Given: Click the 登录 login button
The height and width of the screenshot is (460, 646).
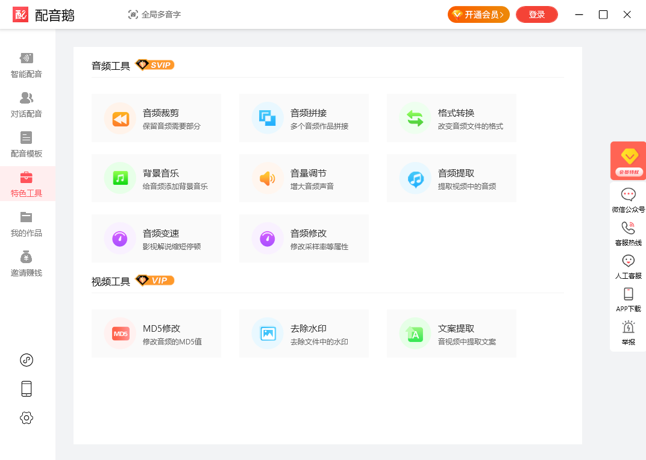Looking at the screenshot, I should click(536, 14).
